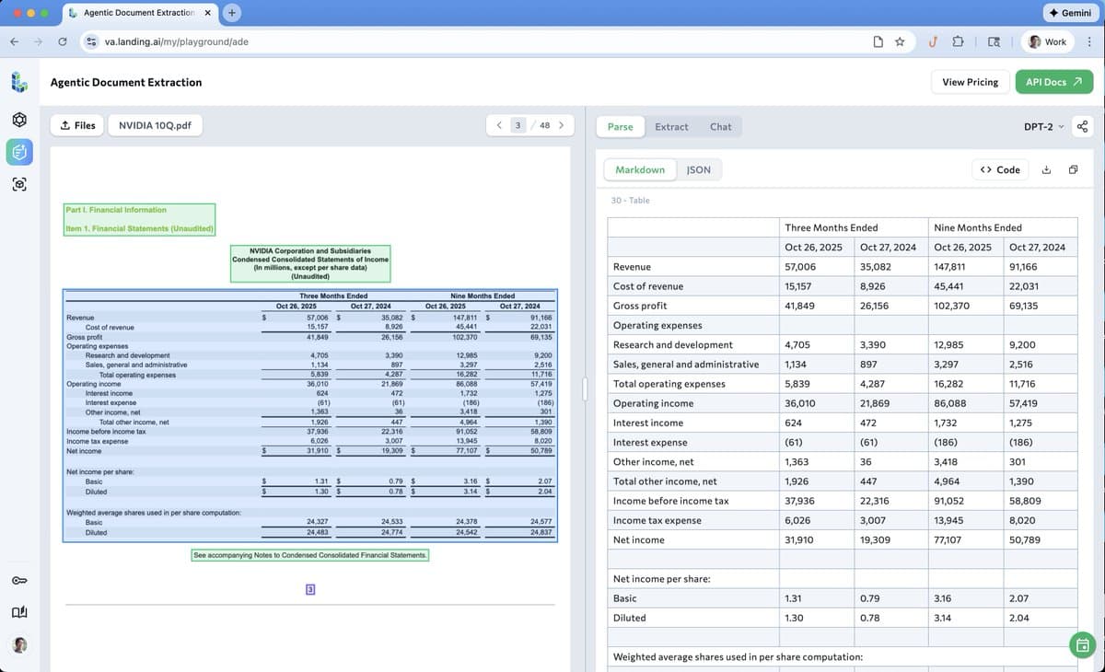Screen dimensions: 1105x672
Task: Click the hexagon model icon in sidebar
Action: click(20, 120)
